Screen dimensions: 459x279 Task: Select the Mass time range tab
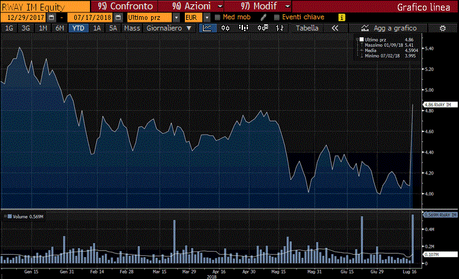[x=132, y=28]
